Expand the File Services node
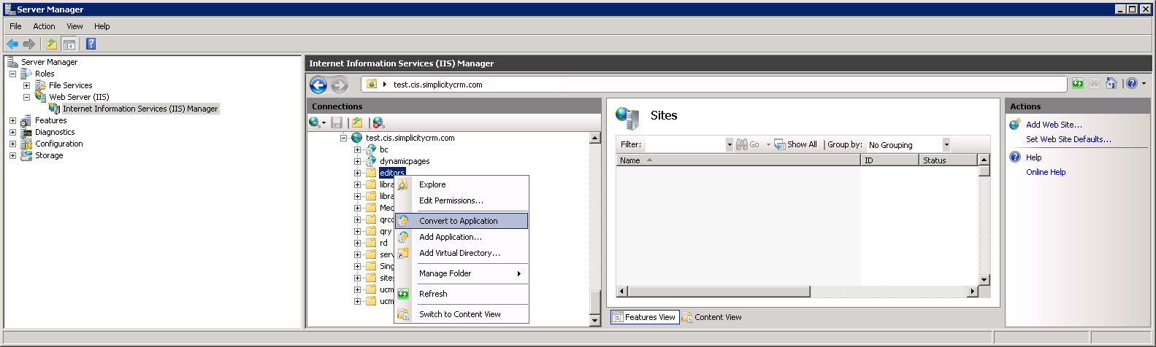1156x347 pixels. (26, 85)
